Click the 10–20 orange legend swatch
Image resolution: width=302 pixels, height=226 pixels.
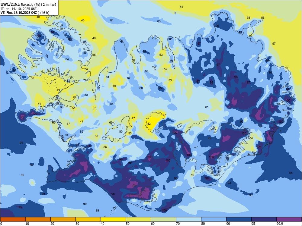tap(38, 219)
